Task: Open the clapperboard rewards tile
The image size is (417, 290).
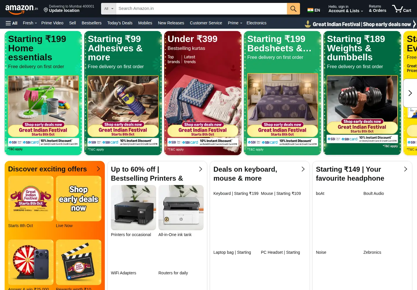Action: (x=78, y=262)
